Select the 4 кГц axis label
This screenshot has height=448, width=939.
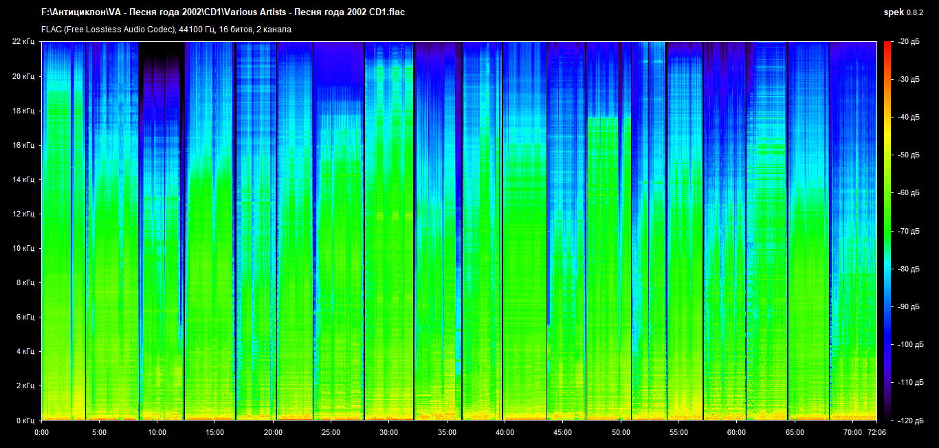click(x=26, y=351)
